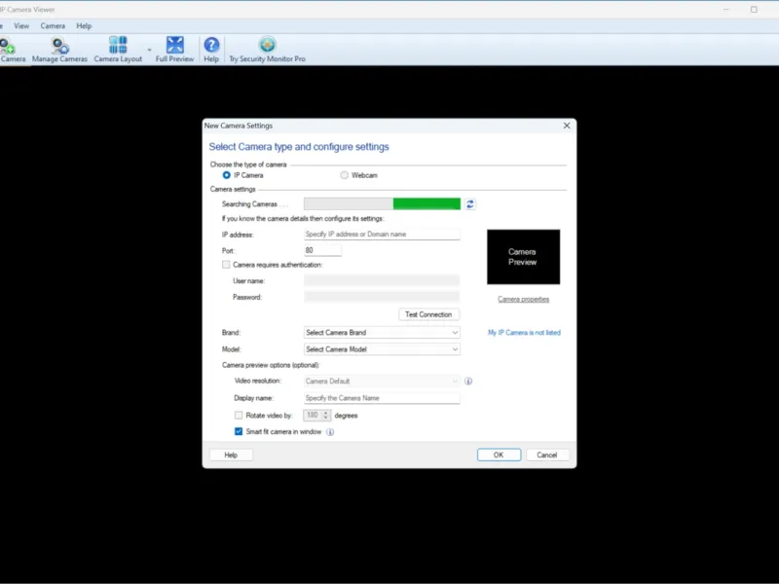779x584 pixels.
Task: Open the View menu
Action: tap(21, 26)
